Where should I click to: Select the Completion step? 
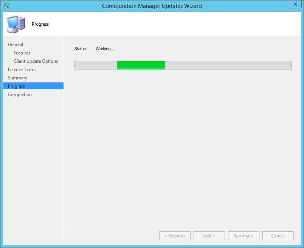tap(19, 94)
